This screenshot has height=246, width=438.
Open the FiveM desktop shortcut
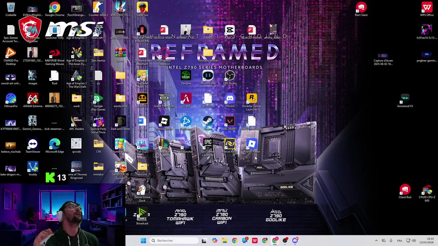pos(186,100)
